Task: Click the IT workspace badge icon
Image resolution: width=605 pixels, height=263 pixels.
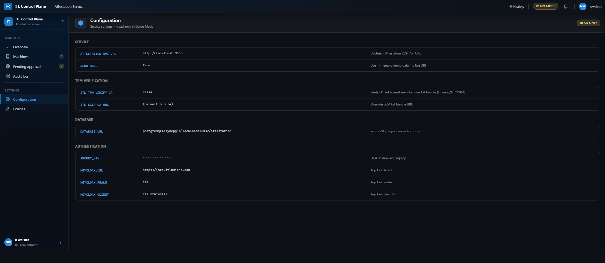Action: [9, 21]
